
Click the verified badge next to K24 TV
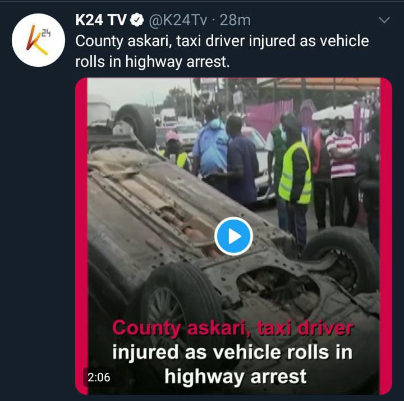click(137, 20)
